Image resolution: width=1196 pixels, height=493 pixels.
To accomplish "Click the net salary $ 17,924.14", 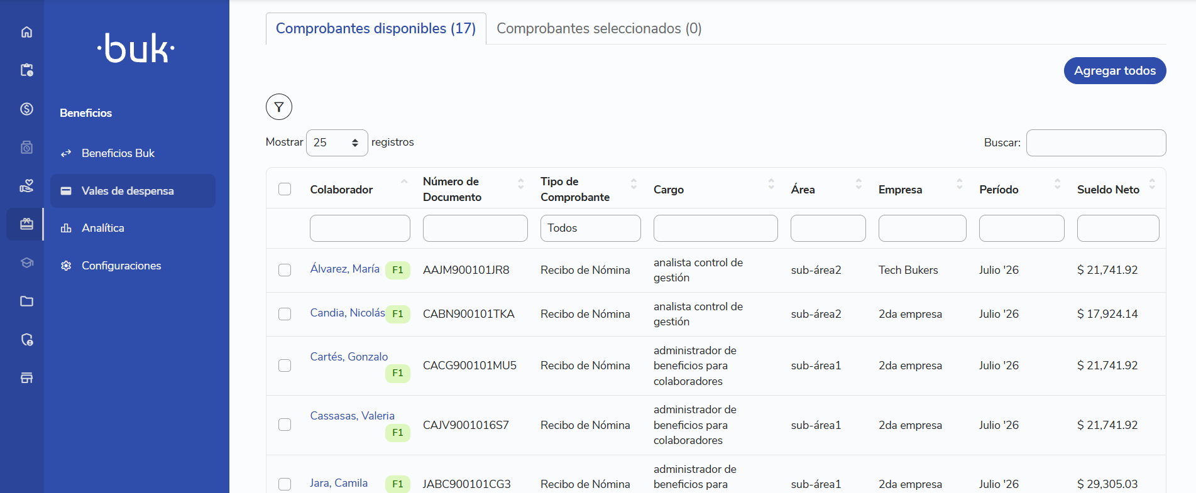I will [x=1107, y=314].
